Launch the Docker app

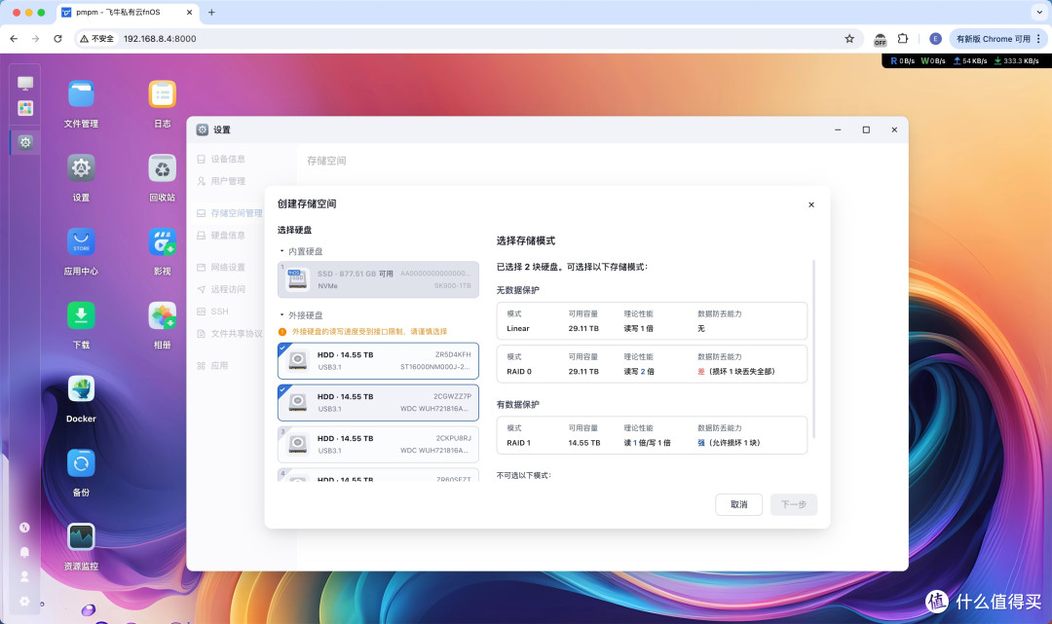(81, 389)
